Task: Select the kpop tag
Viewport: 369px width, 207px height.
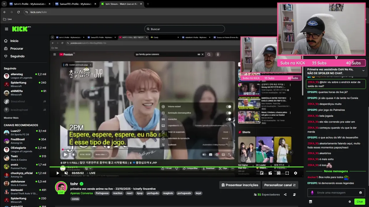Action: click(x=140, y=193)
